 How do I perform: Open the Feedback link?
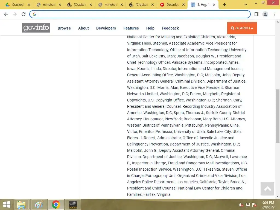click(170, 28)
